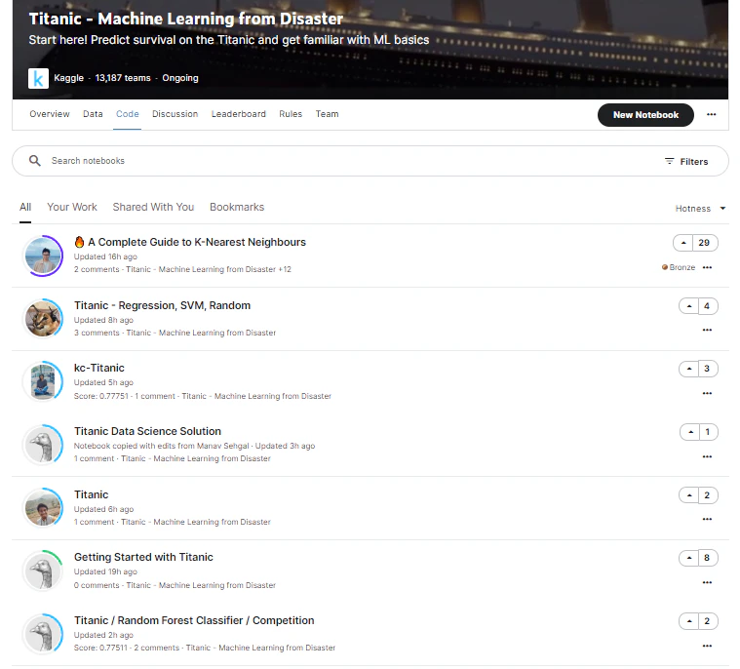
Task: Open goose avatar of Titanic Data Science Solution
Action: point(44,445)
